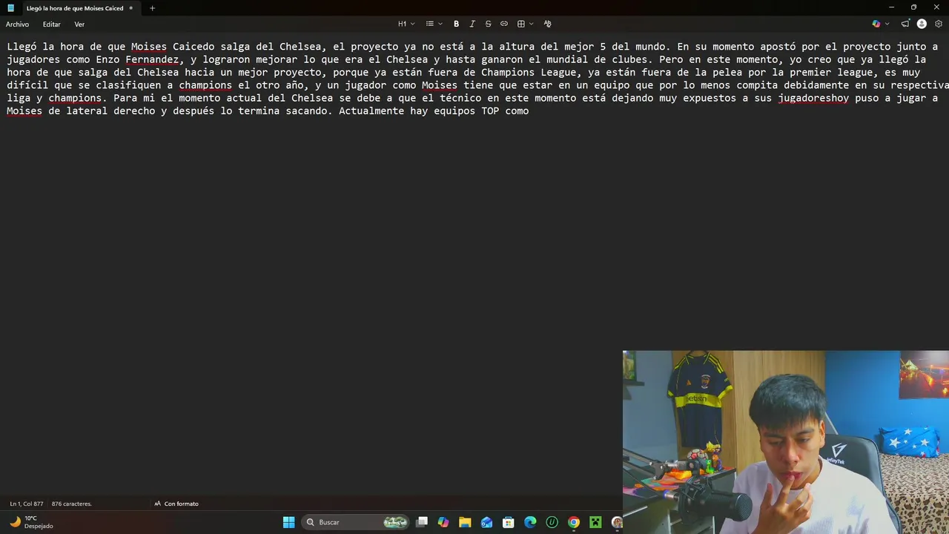This screenshot has width=949, height=534.
Task: Click the '876 caracteres.' status entry
Action: (72, 504)
